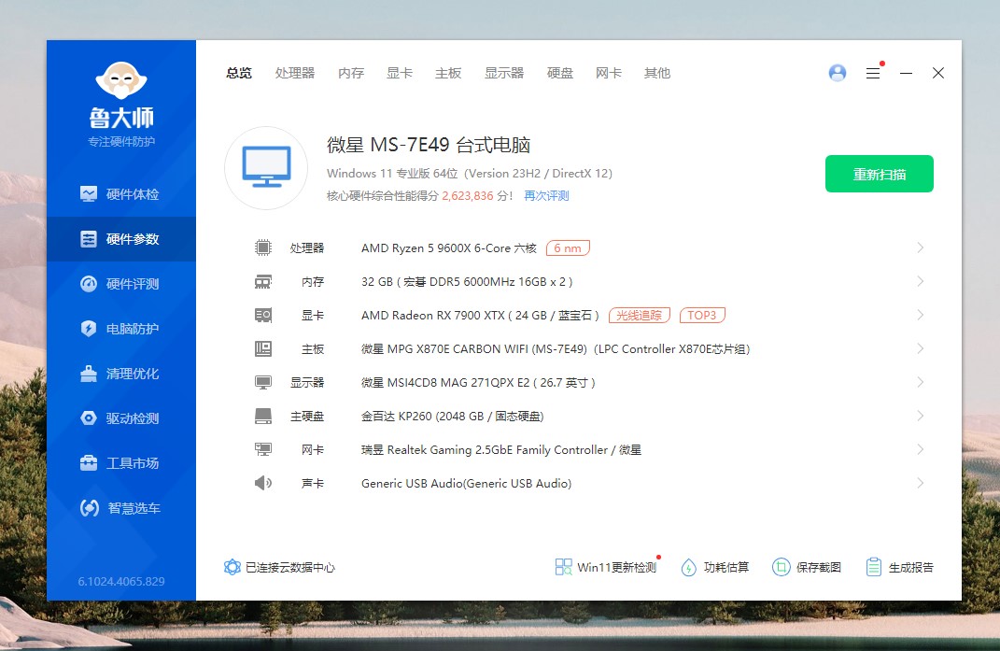Open 工具市场 in the sidebar
The image size is (1000, 651).
(x=120, y=462)
